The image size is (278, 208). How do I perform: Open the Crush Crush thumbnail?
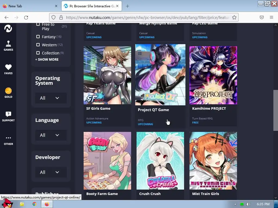[x=160, y=161]
